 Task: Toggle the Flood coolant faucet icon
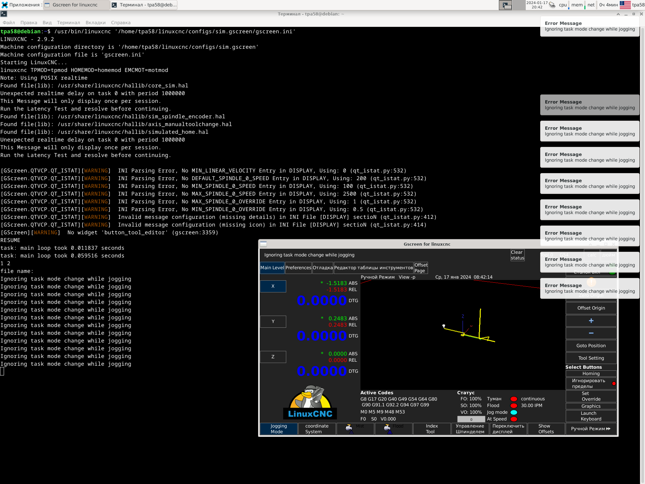(393, 429)
